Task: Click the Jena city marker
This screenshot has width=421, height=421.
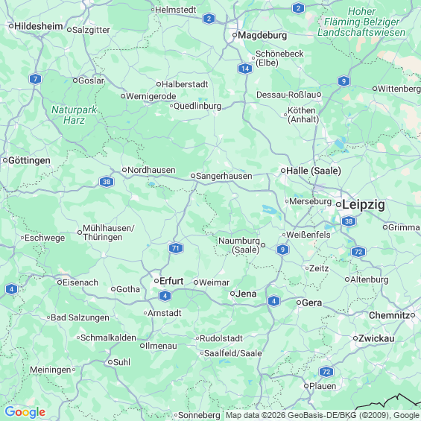Action: tap(232, 294)
